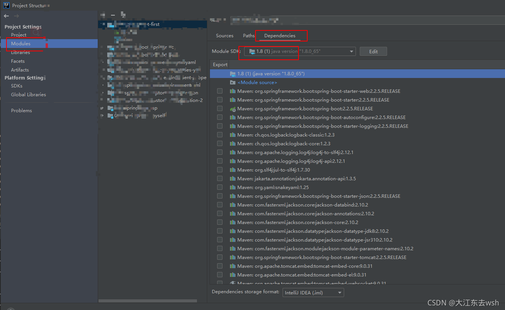Select 'jackson-core:2.10.2' dependency text
Screen dimensions: 505x310
click(x=298, y=223)
